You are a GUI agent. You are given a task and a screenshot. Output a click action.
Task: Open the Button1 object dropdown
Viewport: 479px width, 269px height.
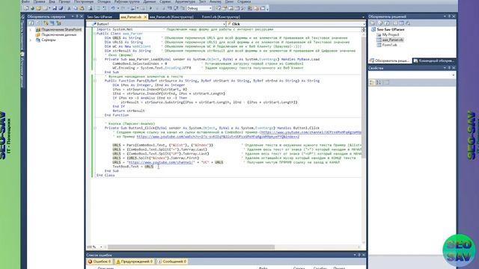(224, 24)
